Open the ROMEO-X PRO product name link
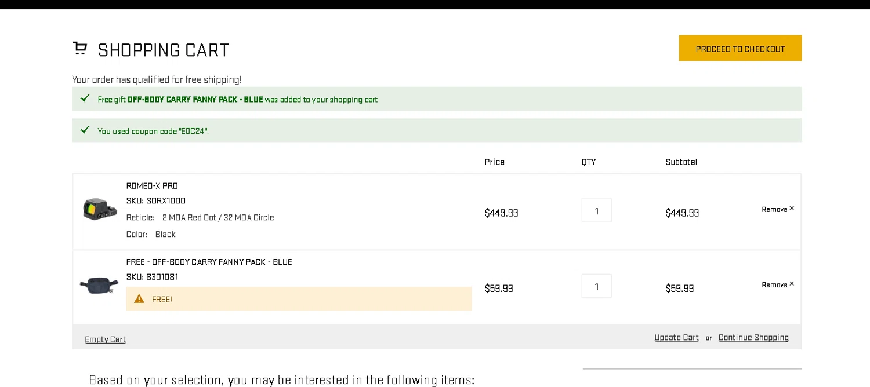This screenshot has width=870, height=387. (x=152, y=186)
